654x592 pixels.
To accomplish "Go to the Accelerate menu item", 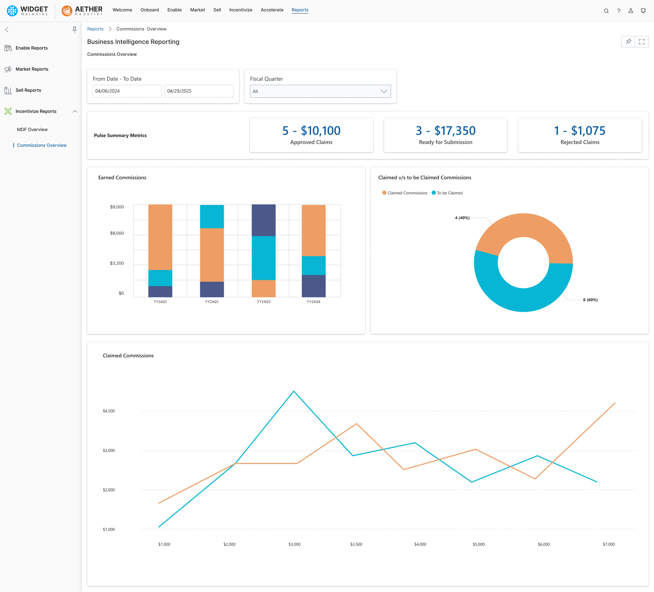I will (272, 10).
